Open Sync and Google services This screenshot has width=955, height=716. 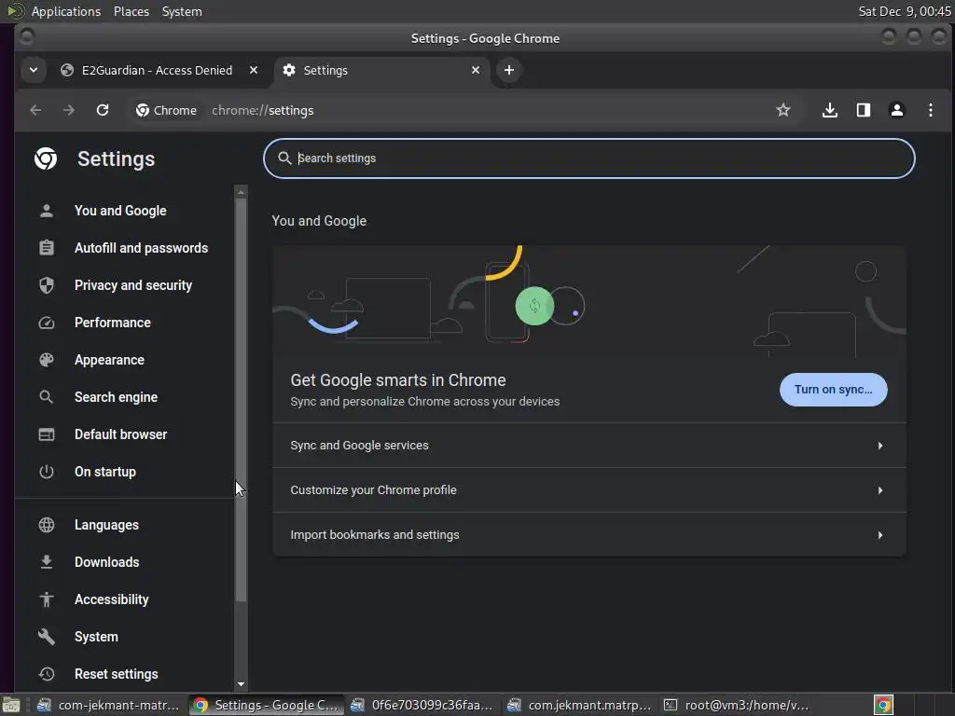click(x=589, y=446)
